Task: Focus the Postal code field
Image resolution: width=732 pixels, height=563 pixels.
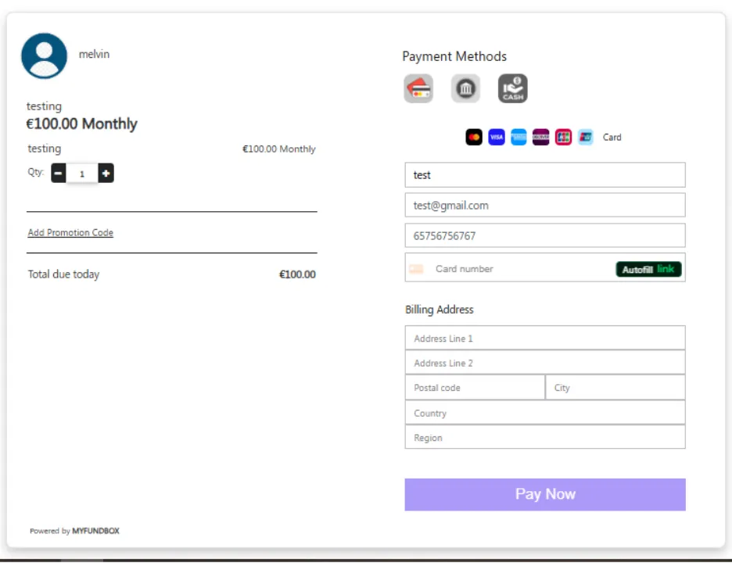Action: [475, 388]
